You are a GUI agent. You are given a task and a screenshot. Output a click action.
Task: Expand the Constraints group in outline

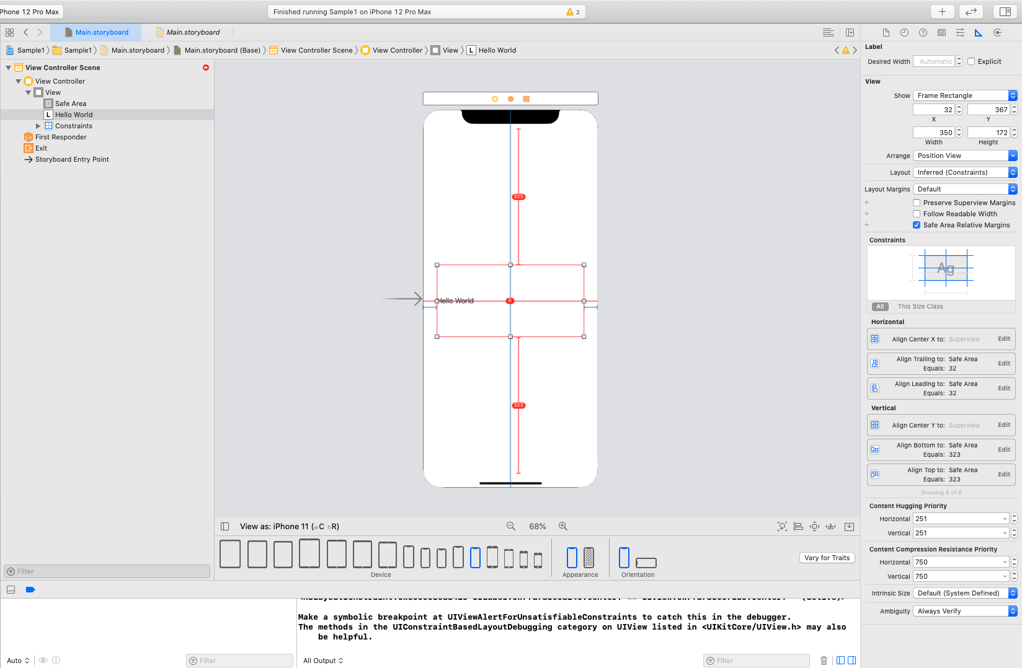click(38, 126)
